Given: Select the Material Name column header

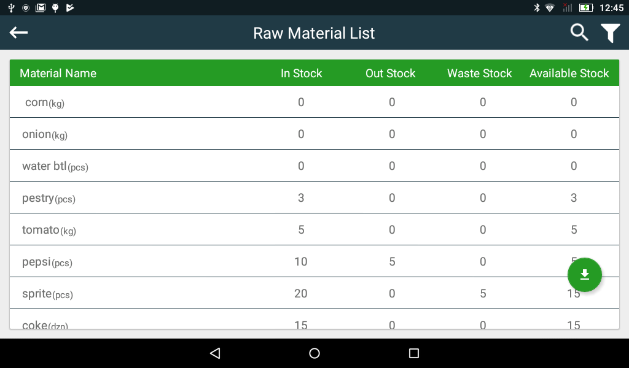Looking at the screenshot, I should point(58,73).
